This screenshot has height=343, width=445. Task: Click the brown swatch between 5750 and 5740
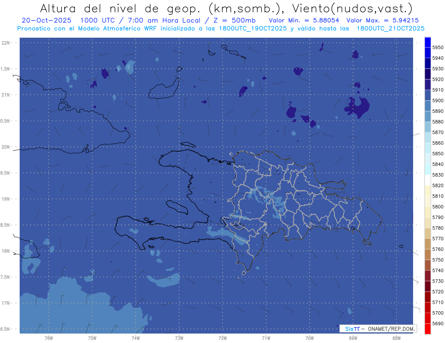[x=428, y=265]
